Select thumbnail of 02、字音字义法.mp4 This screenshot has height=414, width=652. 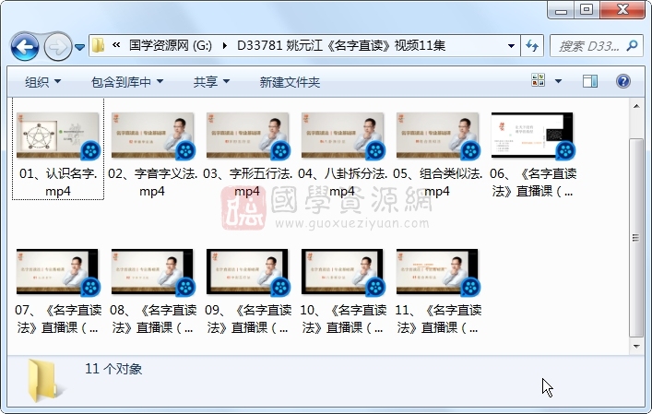[152, 136]
